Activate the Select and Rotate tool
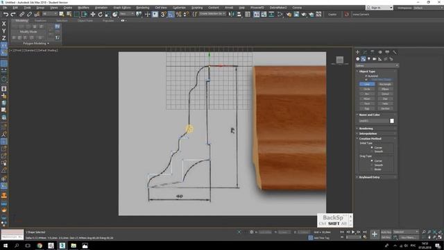 (x=100, y=14)
